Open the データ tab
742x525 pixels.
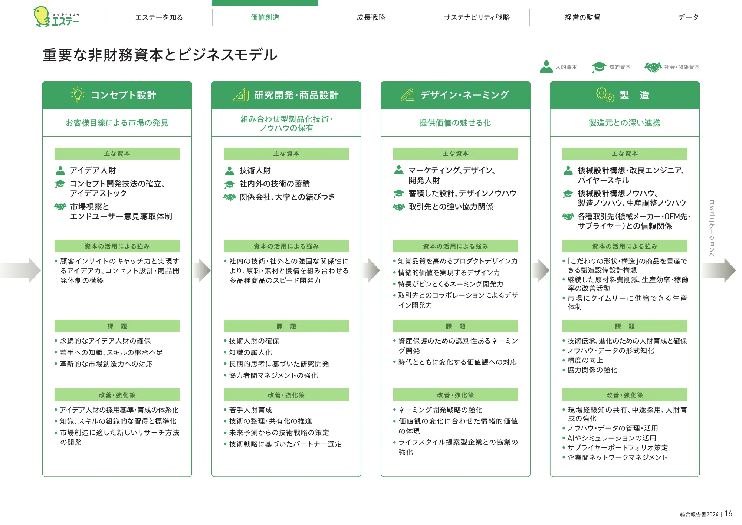(689, 17)
